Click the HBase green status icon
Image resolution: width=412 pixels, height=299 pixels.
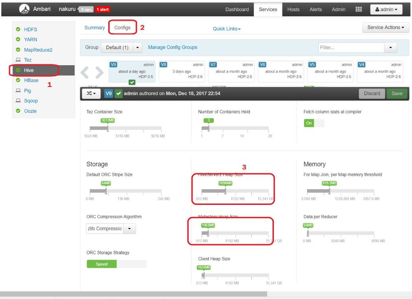pos(18,80)
